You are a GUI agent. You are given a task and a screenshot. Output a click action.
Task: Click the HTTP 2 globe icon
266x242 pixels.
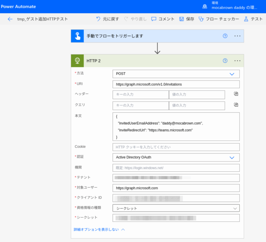click(77, 61)
